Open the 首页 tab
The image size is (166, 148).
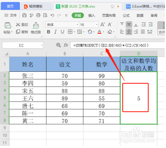[x=10, y=6]
